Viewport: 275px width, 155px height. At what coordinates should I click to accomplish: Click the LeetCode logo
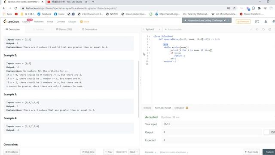click(x=11, y=22)
